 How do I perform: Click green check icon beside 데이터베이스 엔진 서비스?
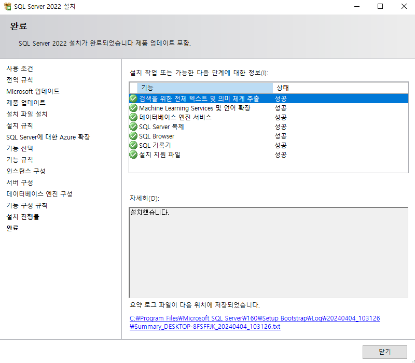(133, 117)
